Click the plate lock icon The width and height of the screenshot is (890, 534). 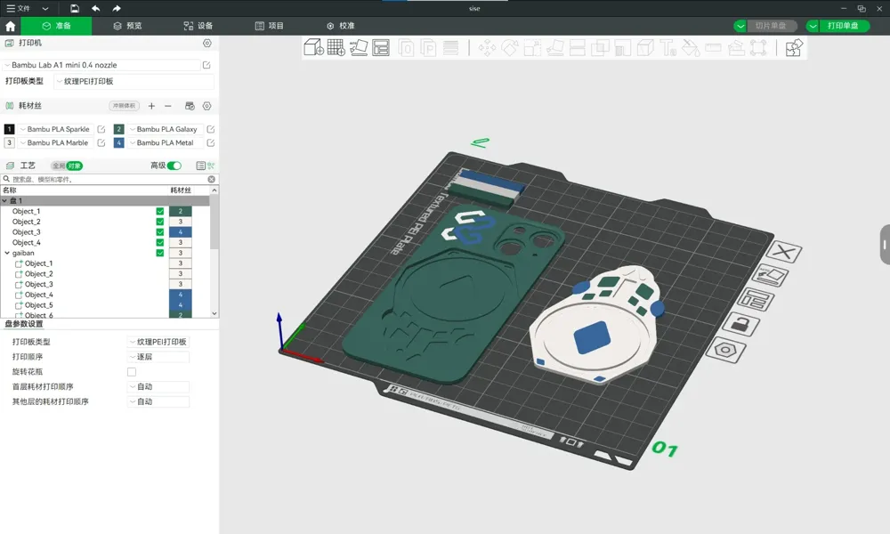tap(741, 324)
